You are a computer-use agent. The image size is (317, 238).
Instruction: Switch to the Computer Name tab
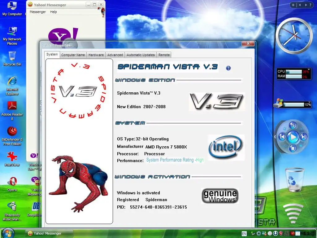pyautogui.click(x=73, y=55)
